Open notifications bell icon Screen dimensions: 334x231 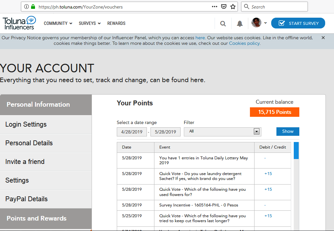click(240, 24)
